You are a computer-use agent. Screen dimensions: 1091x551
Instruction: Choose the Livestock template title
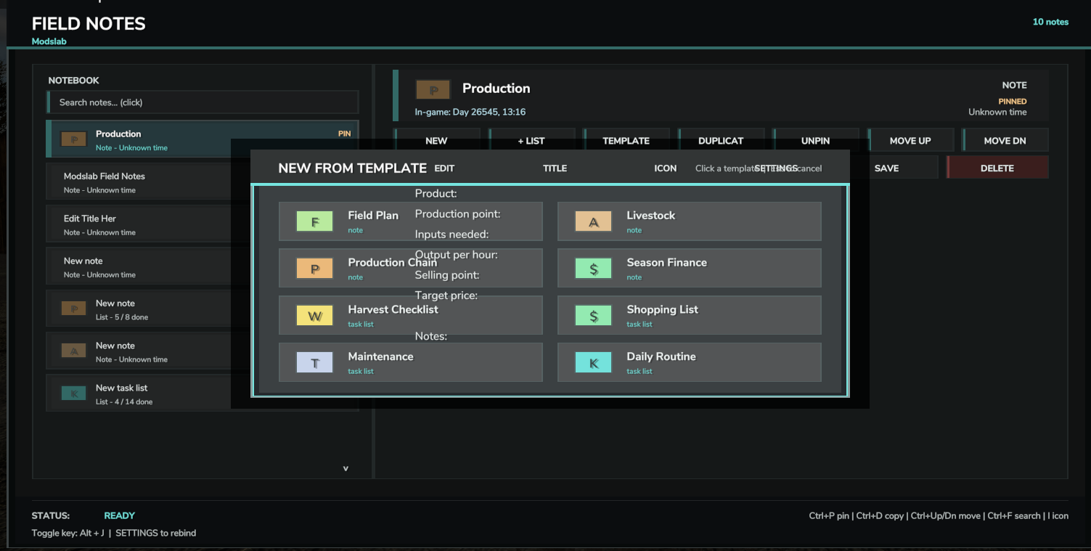click(x=650, y=215)
